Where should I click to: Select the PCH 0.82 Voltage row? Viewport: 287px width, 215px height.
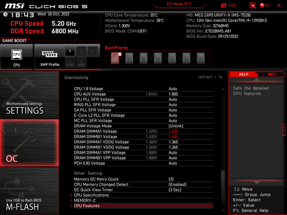tap(143, 163)
